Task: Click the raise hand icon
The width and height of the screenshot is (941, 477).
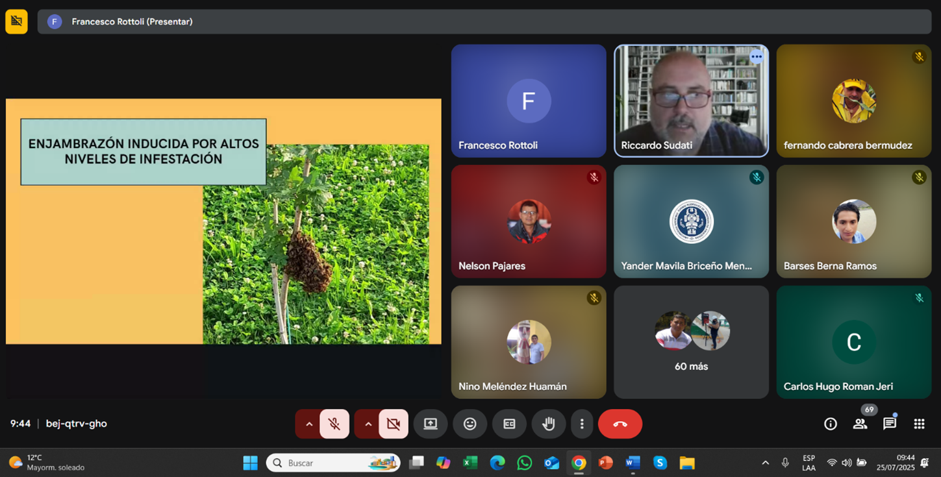Action: point(549,424)
